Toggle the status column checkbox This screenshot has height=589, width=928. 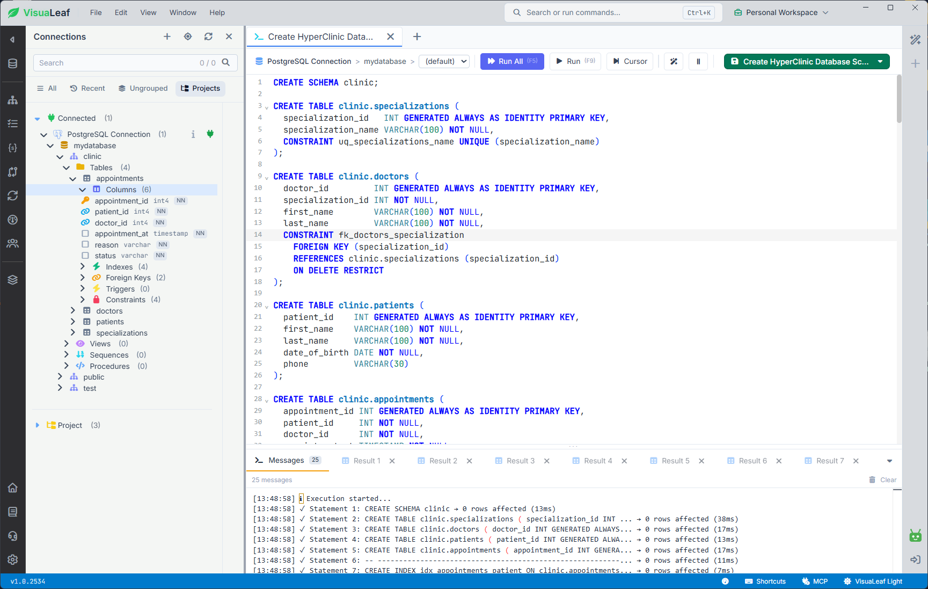coord(85,256)
